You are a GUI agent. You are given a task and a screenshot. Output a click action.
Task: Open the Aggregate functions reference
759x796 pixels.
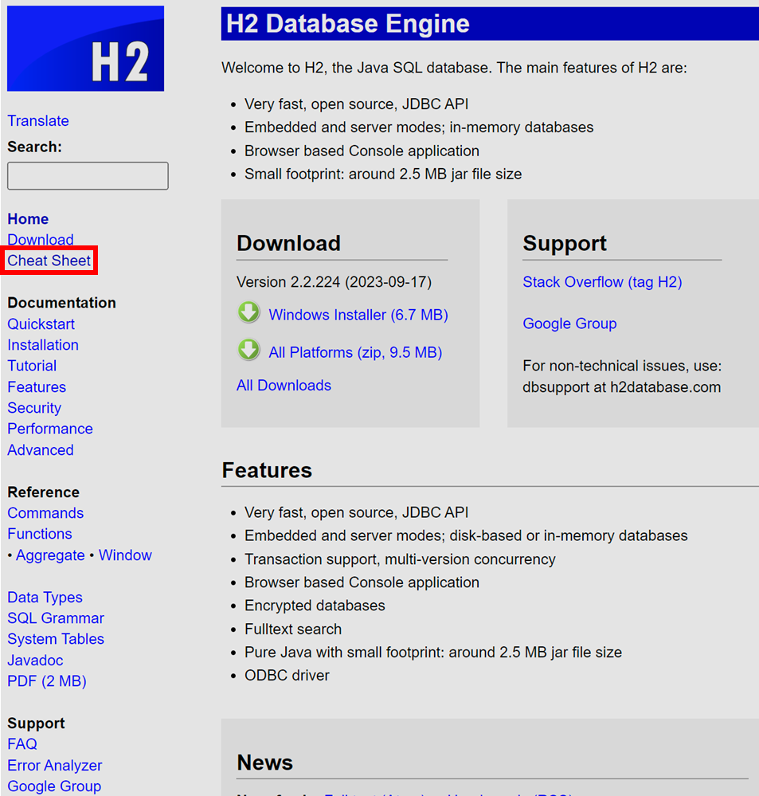[x=50, y=555]
